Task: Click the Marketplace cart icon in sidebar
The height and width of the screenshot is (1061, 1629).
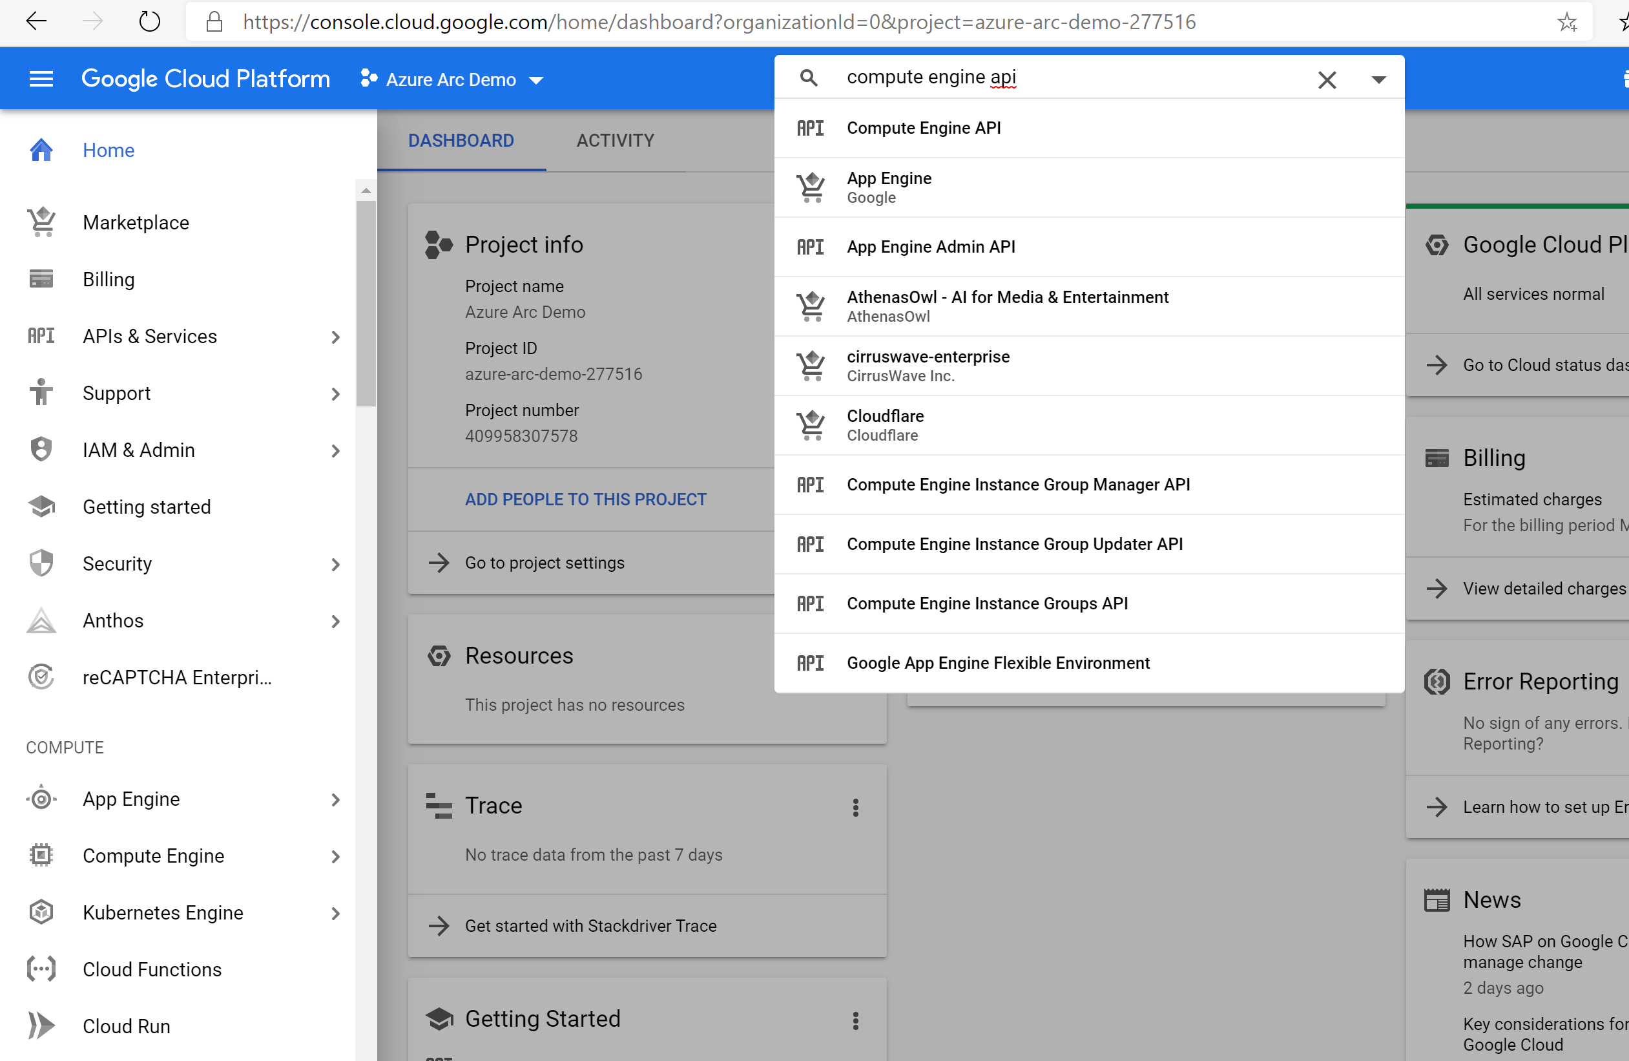Action: tap(41, 222)
